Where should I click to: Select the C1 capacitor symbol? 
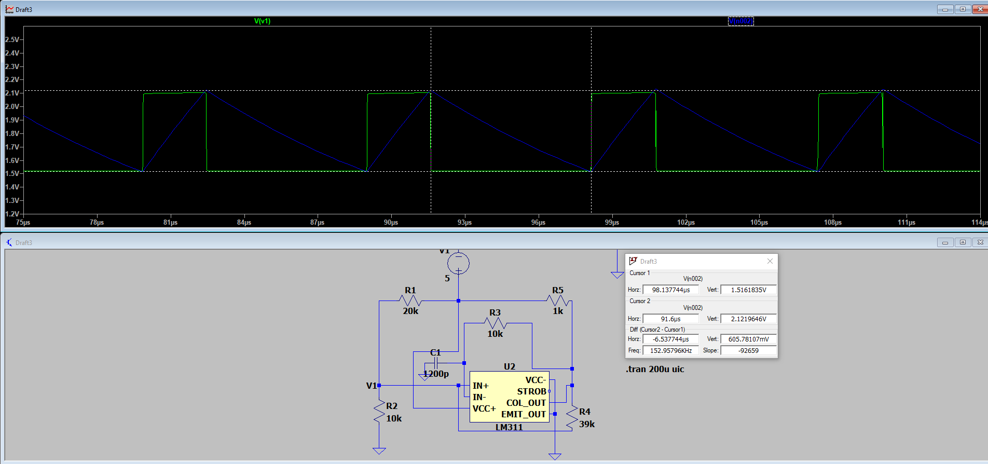click(x=435, y=363)
